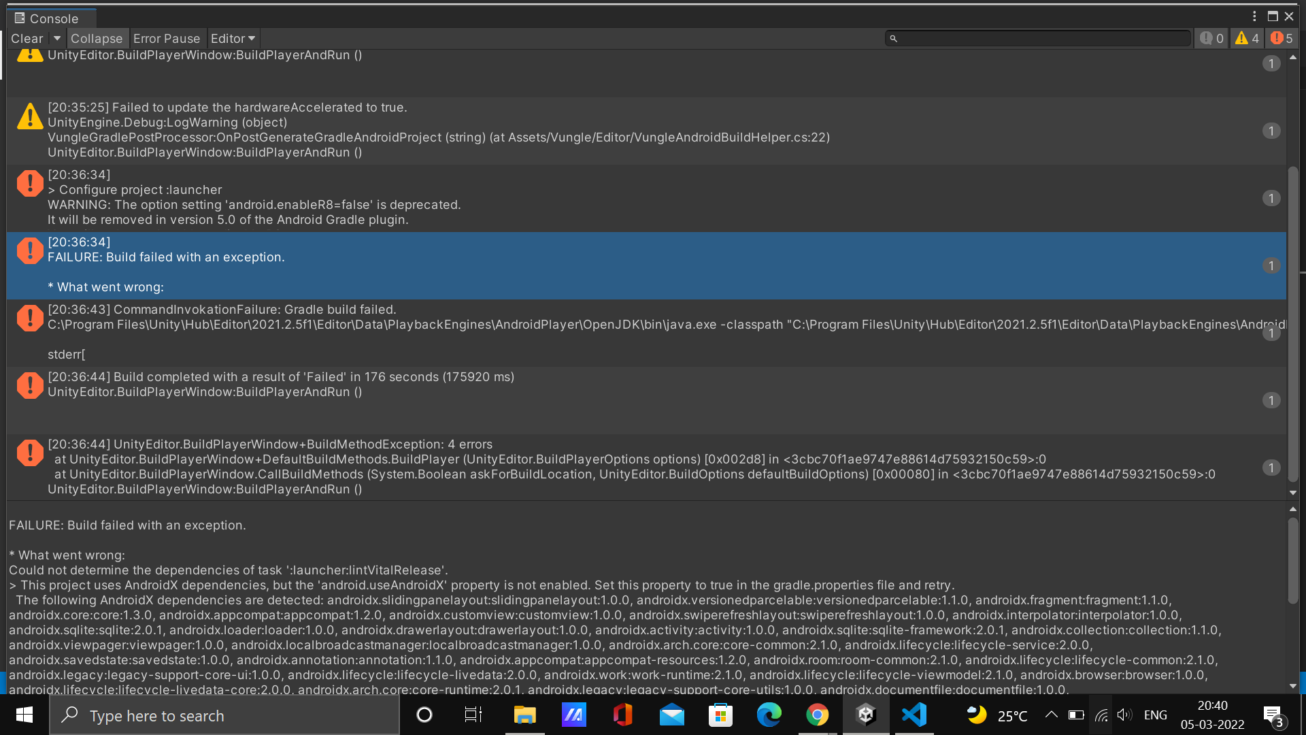
Task: Open the Mail app on the taskbar
Action: 672,715
